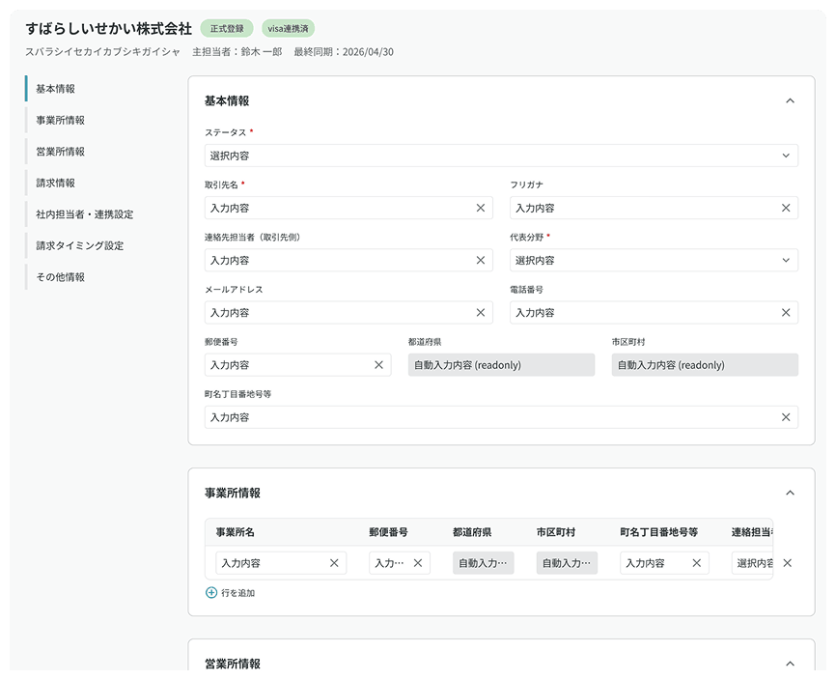Clear the 連絡先担当者 input field

coord(481,260)
